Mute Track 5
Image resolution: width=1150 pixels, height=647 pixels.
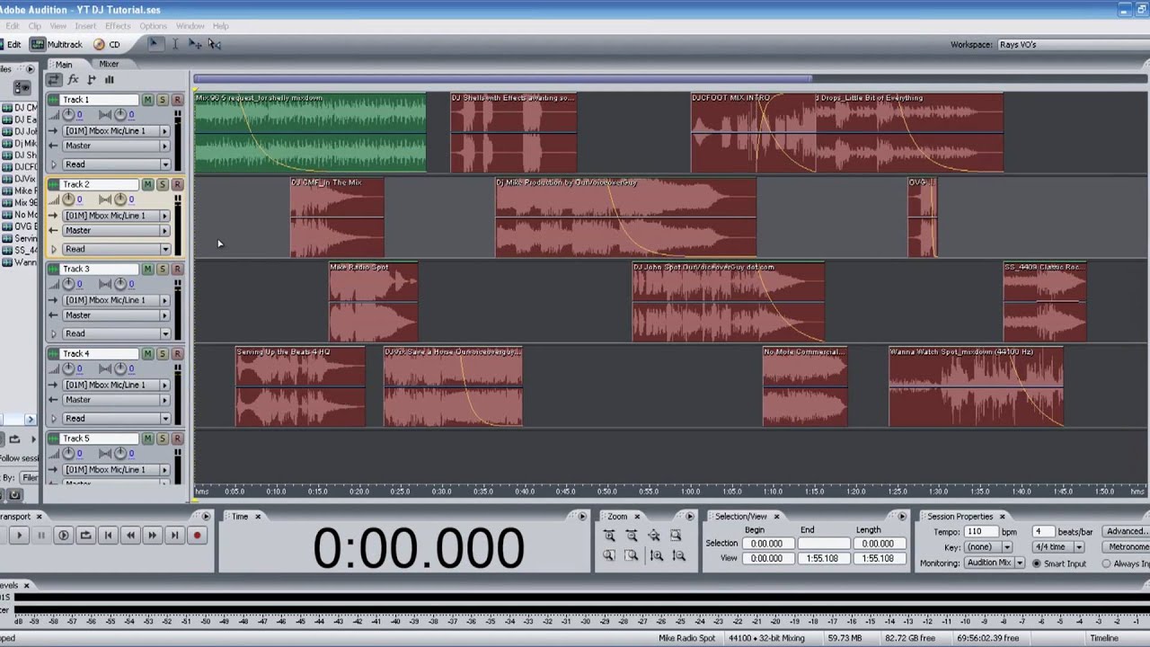click(147, 438)
